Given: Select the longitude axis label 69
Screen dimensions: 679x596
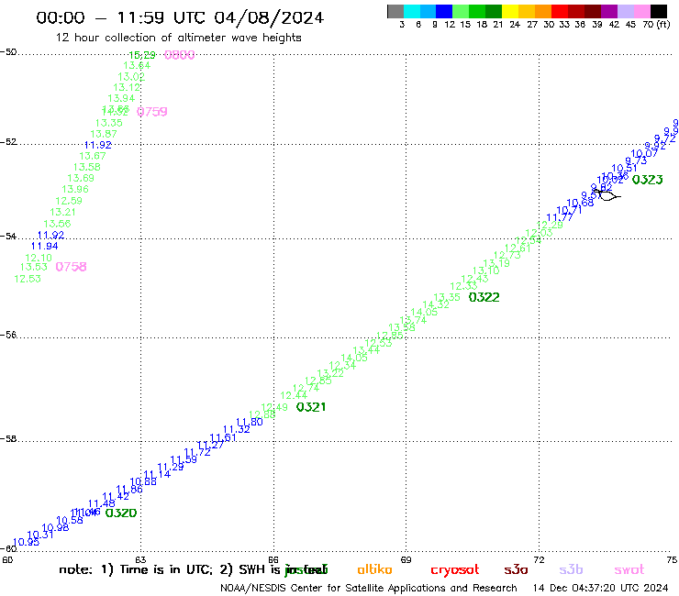Looking at the screenshot, I should coord(406,559).
